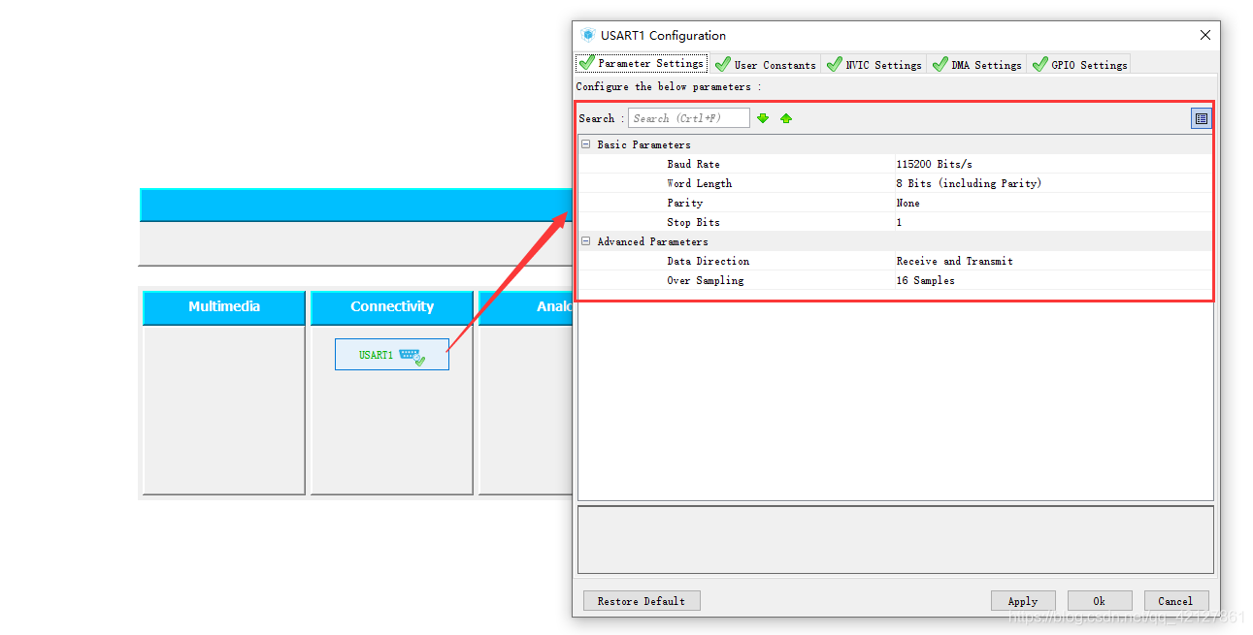Open the Parity value None
Image resolution: width=1253 pixels, height=635 pixels.
907,203
